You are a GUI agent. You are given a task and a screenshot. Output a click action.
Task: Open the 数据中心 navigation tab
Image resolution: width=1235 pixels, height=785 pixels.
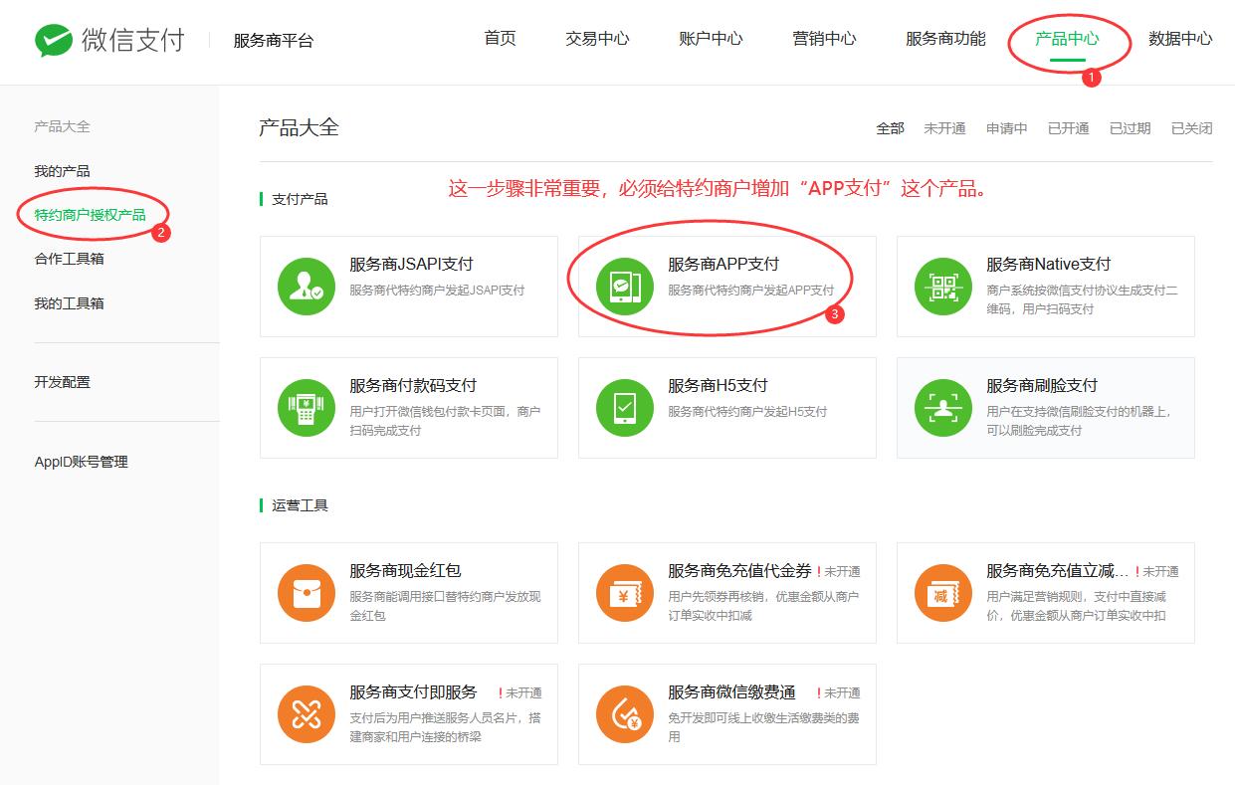coord(1180,39)
